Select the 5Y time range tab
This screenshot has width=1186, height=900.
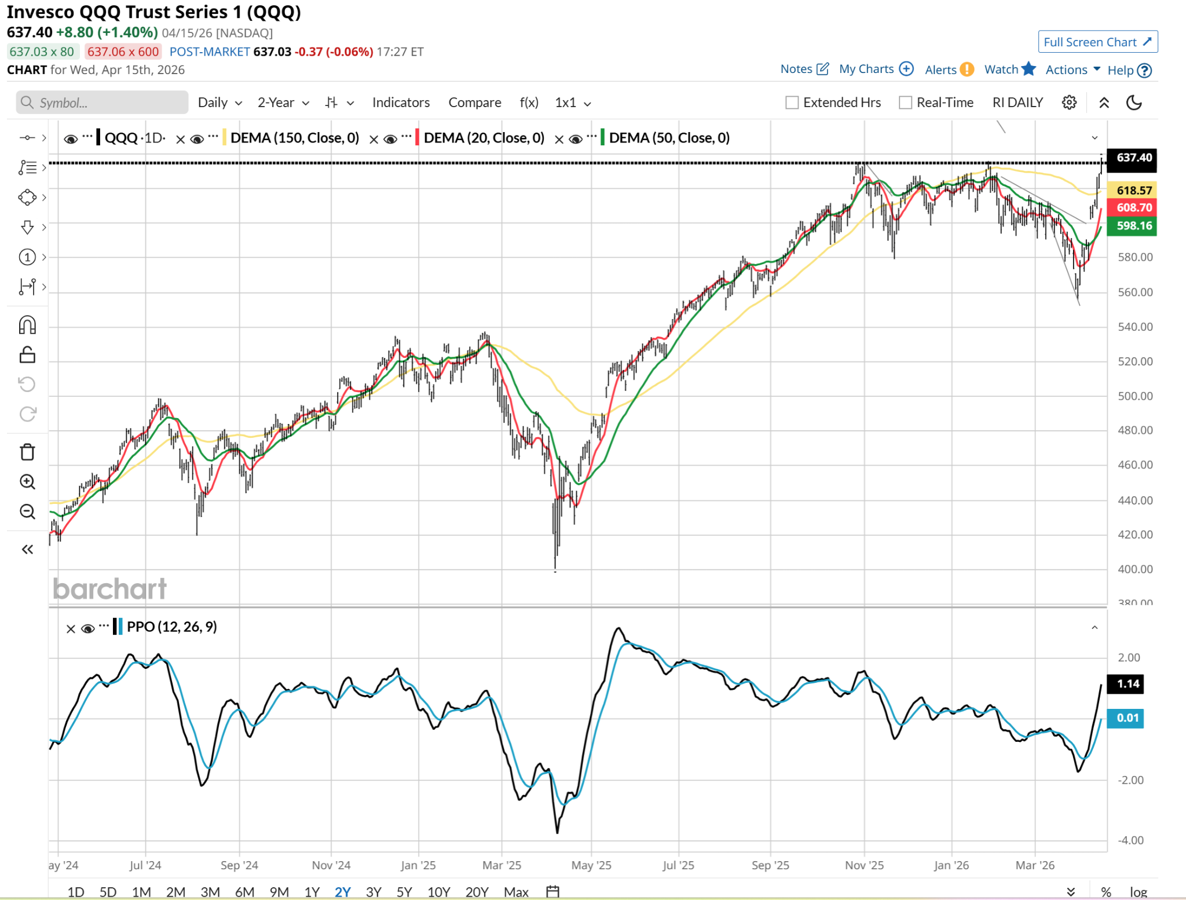[404, 891]
